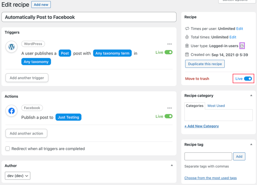The image size is (257, 185).
Task: Open the trigger's three-dot options menu
Action: coord(170,44)
